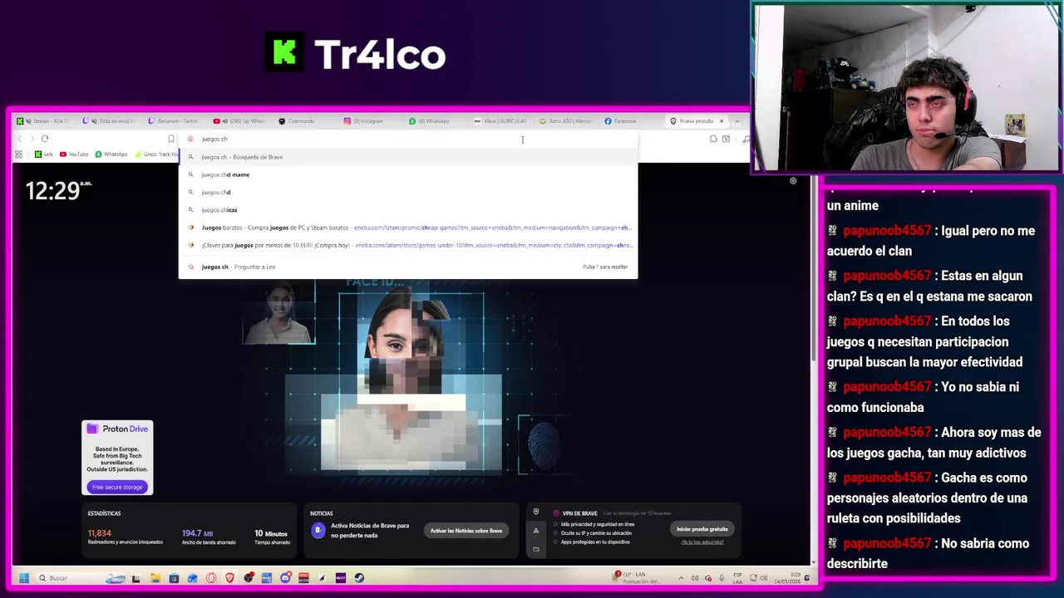Click the 194.7 MB bandwidth stat

click(x=209, y=537)
